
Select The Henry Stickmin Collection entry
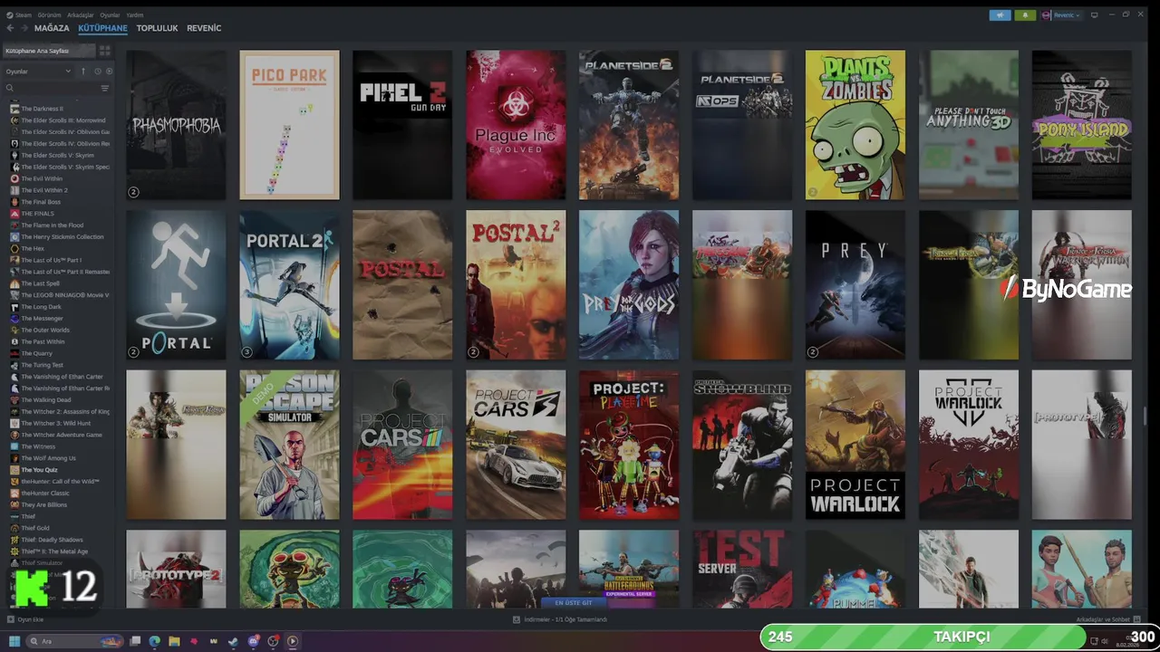pos(62,236)
